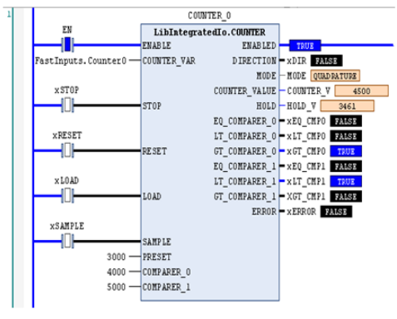This screenshot has height=319, width=397.
Task: Select the PRESET constant 3000
Action: (x=117, y=257)
